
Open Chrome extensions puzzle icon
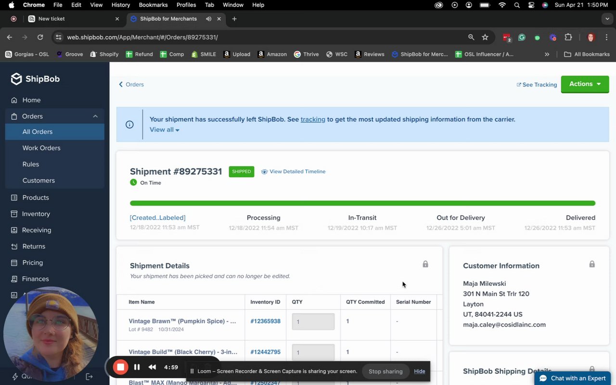[568, 37]
